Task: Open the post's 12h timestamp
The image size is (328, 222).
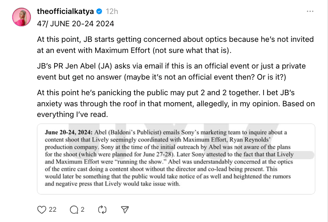Action: [111, 11]
